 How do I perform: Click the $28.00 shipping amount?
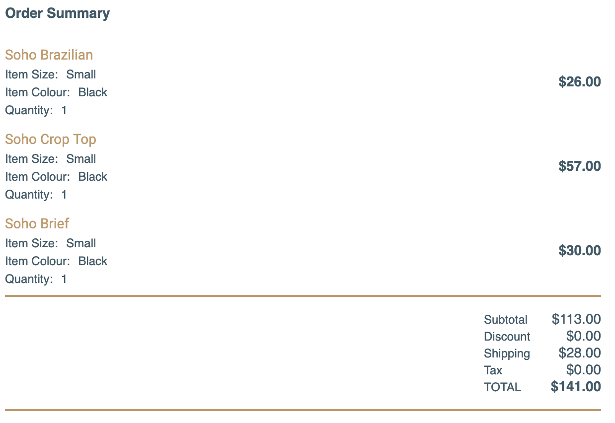click(x=579, y=353)
